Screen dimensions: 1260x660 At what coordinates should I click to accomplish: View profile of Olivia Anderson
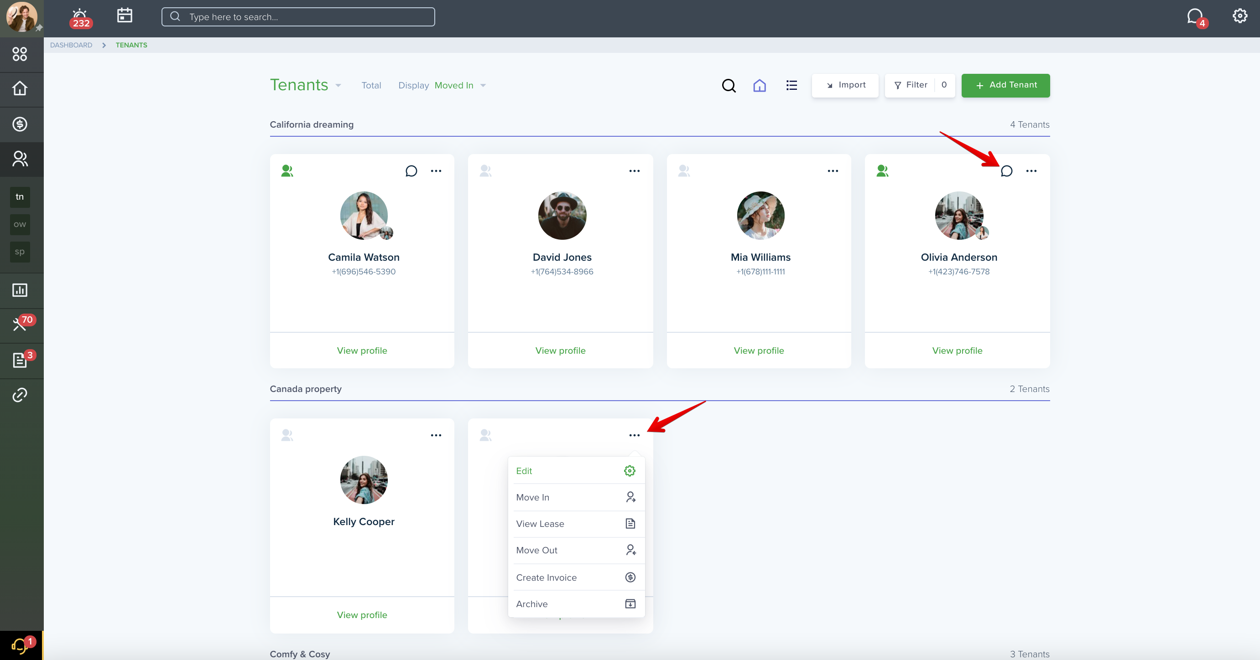coord(957,351)
